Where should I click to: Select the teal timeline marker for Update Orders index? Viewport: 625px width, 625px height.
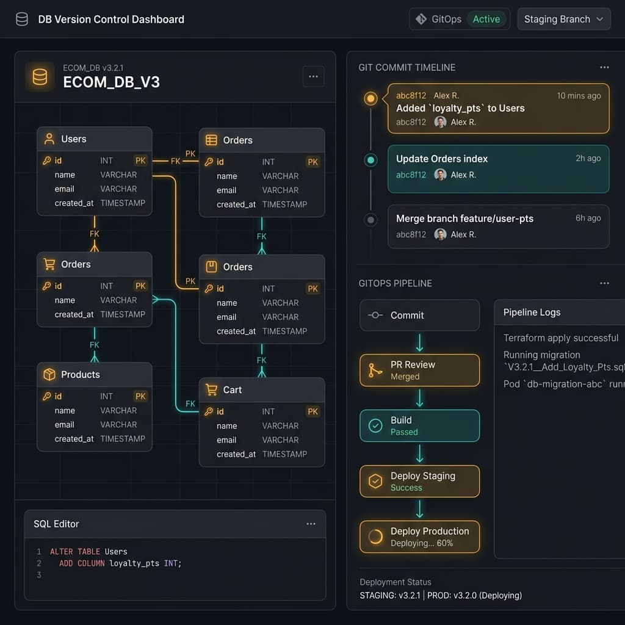(x=370, y=160)
